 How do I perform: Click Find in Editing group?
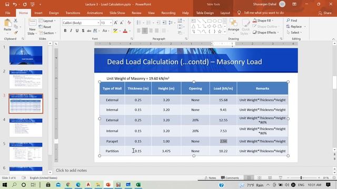click(292, 20)
